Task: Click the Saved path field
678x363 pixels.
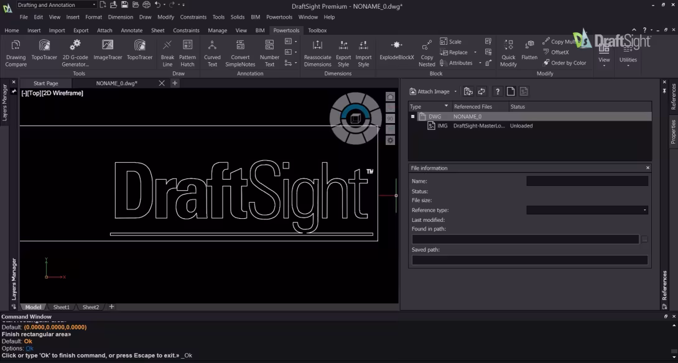Action: (x=530, y=260)
